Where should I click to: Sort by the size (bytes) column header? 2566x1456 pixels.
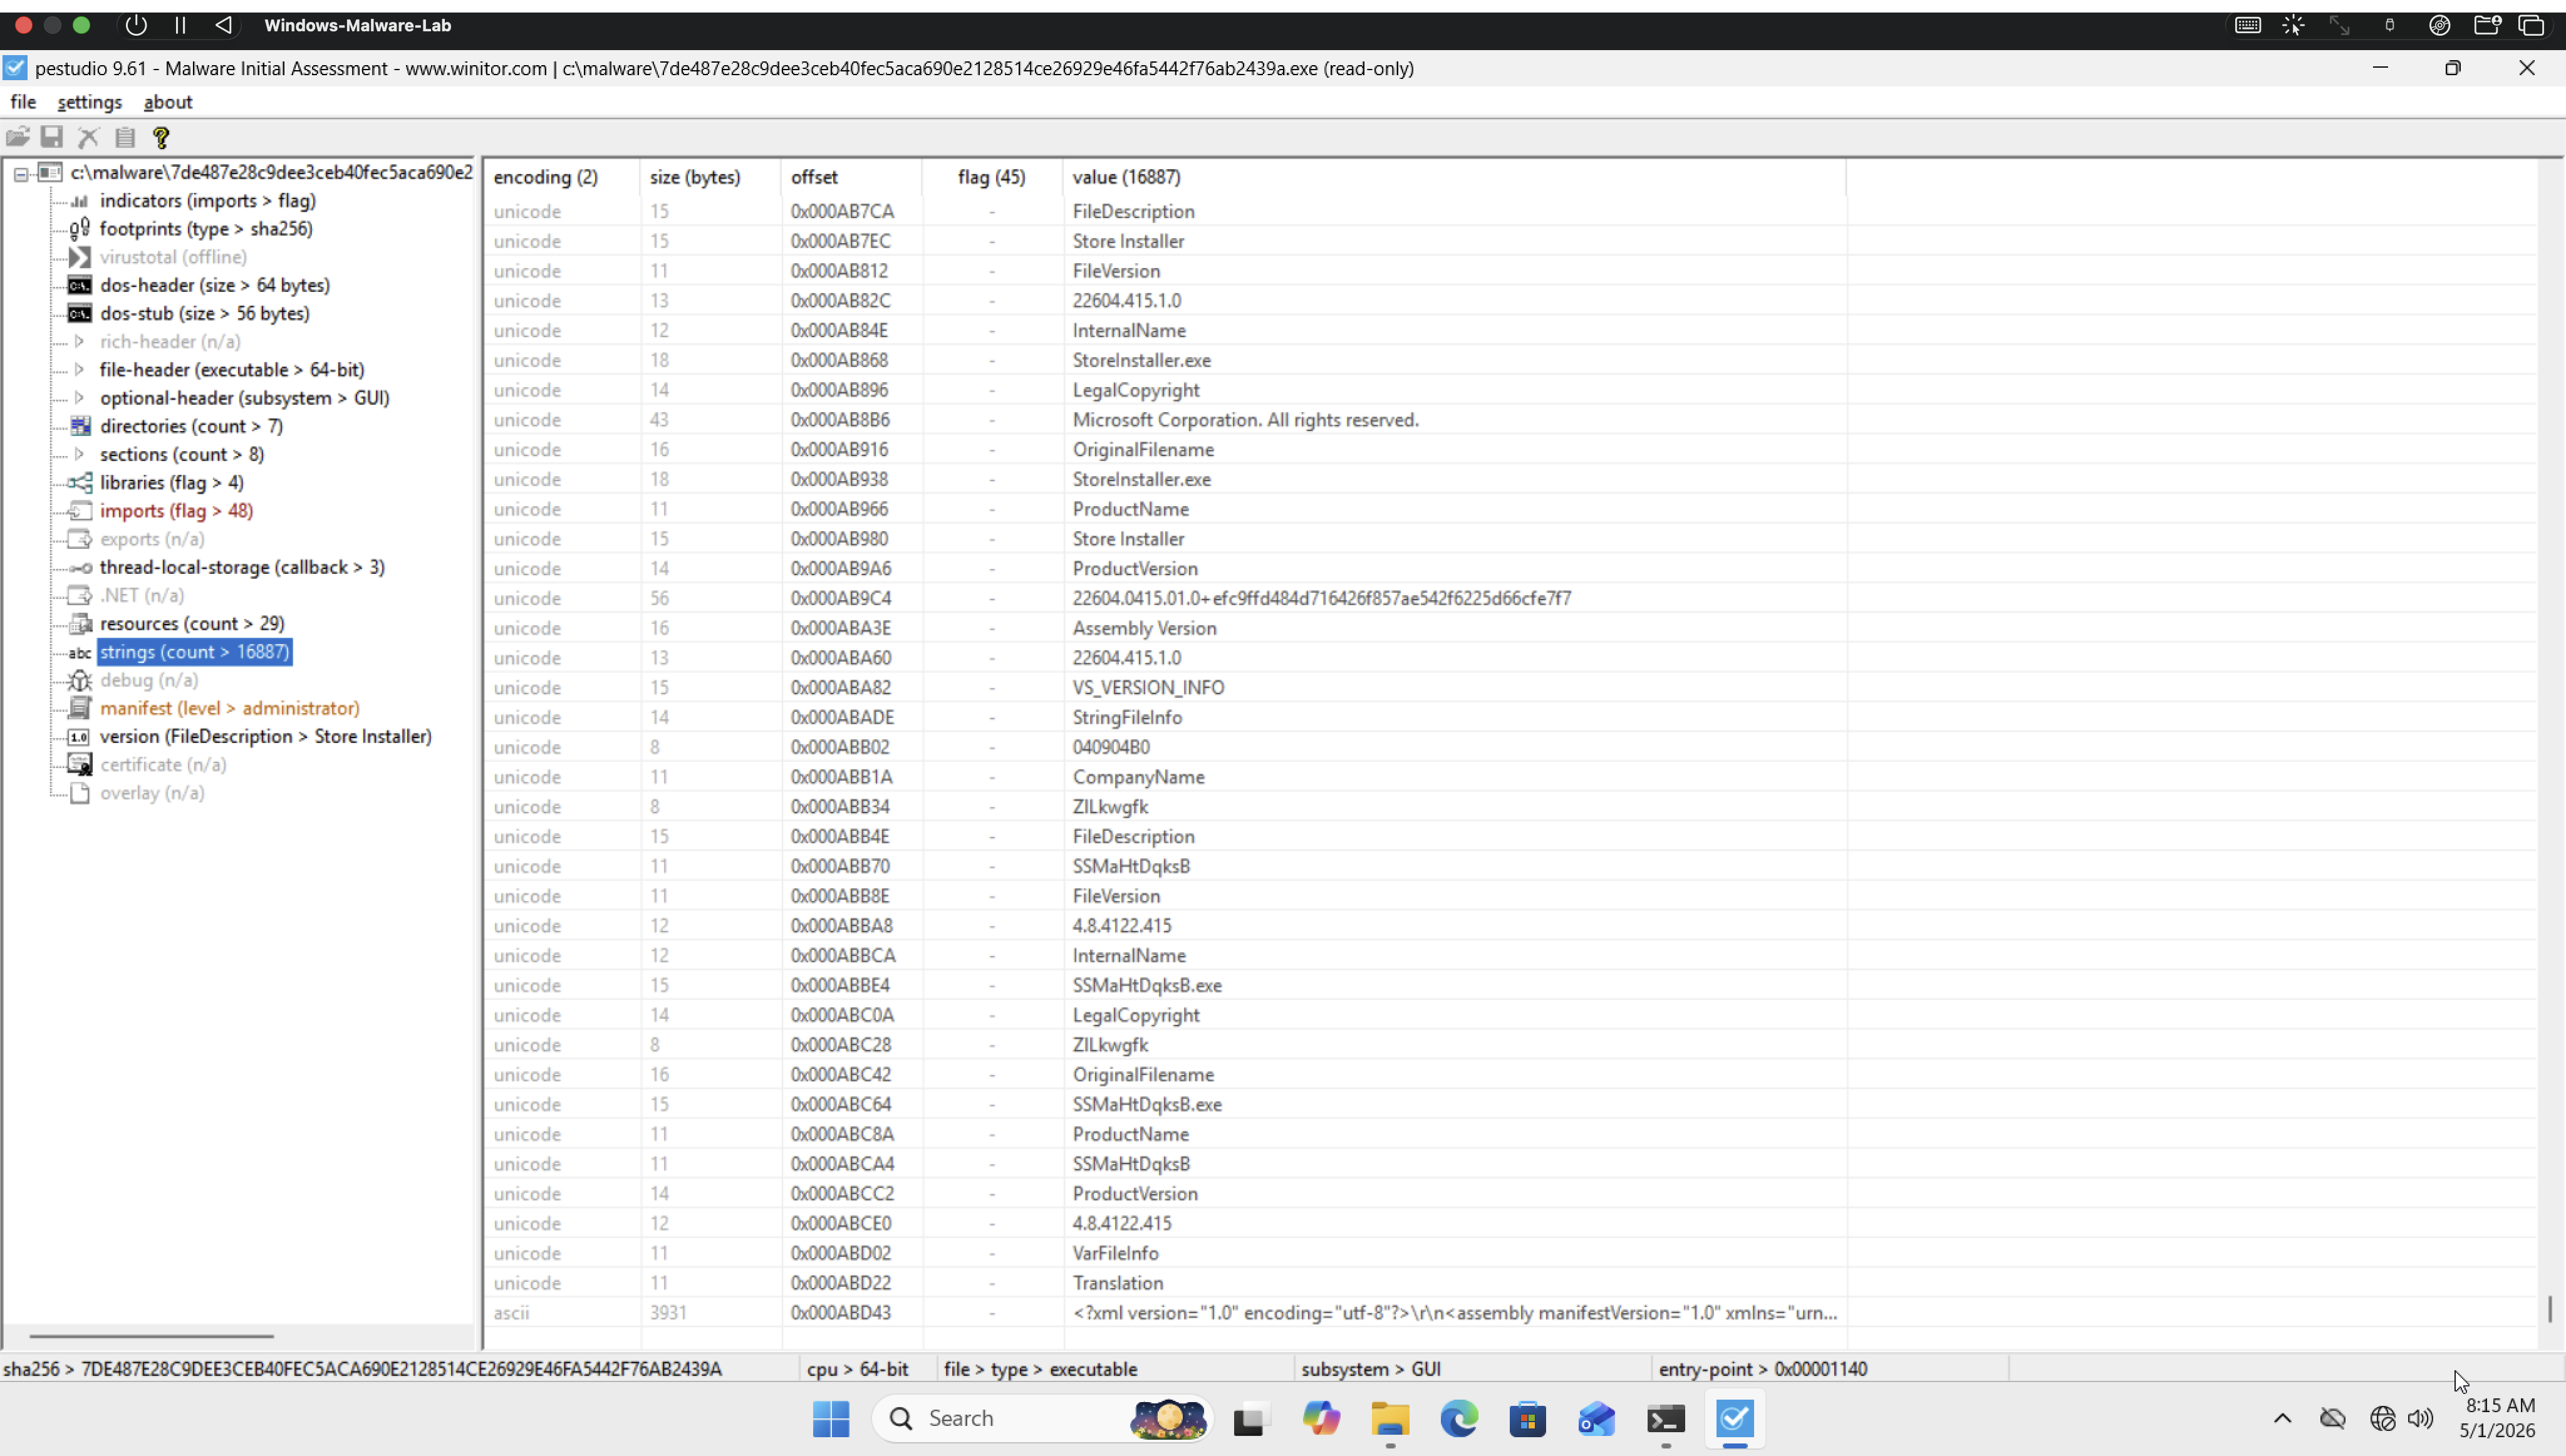click(710, 177)
